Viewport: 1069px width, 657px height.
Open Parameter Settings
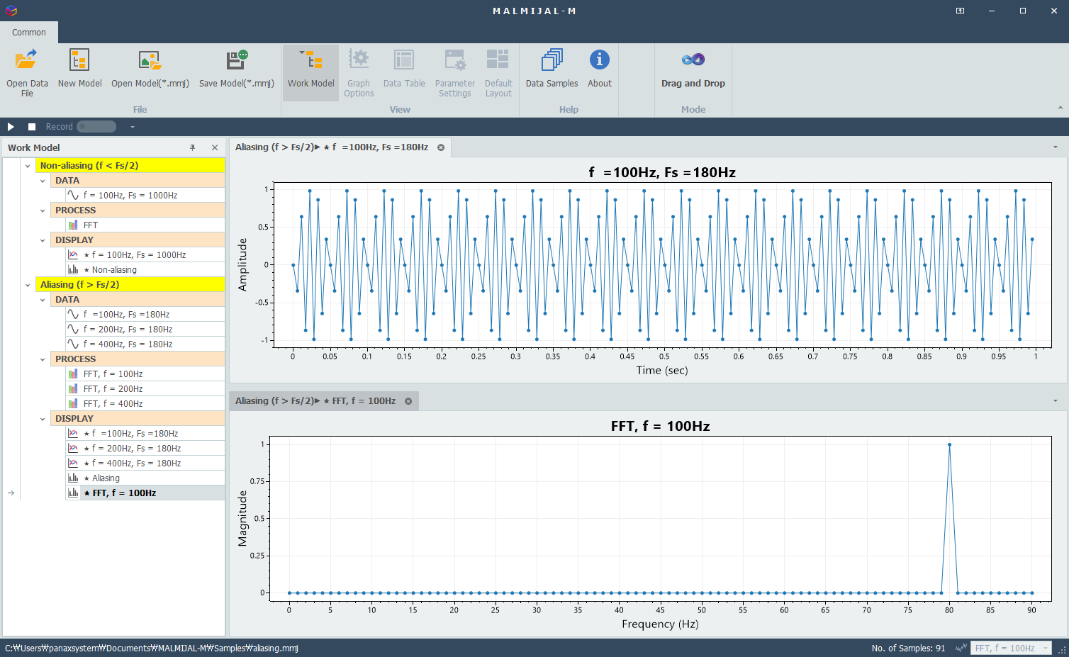454,72
